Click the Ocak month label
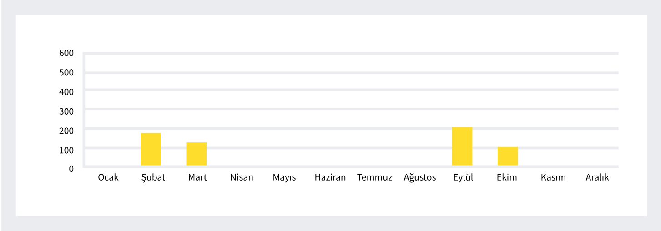Image resolution: width=661 pixels, height=231 pixels. click(x=108, y=177)
